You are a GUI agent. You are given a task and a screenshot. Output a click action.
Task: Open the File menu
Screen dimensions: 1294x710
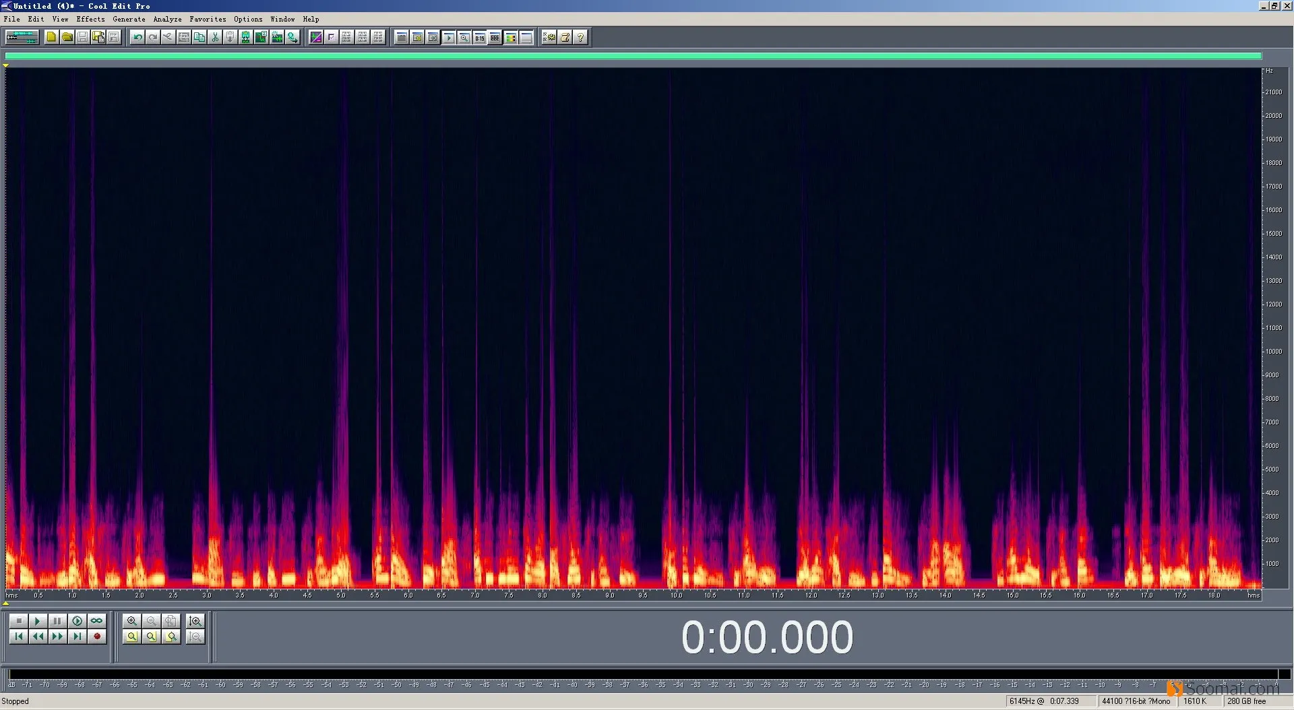11,19
